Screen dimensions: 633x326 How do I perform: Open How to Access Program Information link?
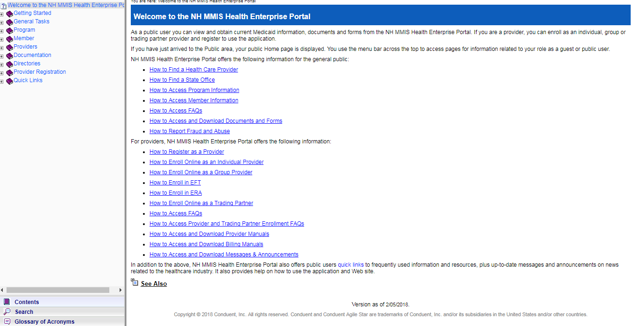194,90
